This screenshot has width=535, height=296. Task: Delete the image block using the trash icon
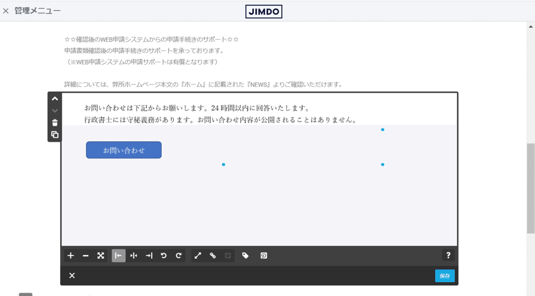click(x=54, y=122)
